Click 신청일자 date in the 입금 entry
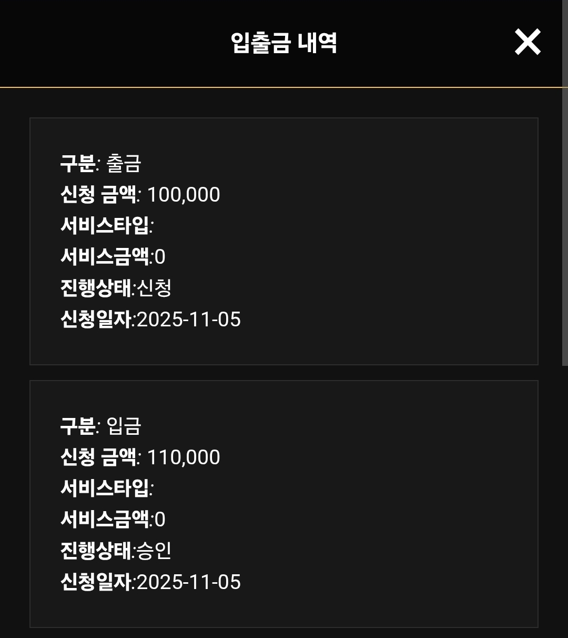This screenshot has height=638, width=568. coord(188,582)
